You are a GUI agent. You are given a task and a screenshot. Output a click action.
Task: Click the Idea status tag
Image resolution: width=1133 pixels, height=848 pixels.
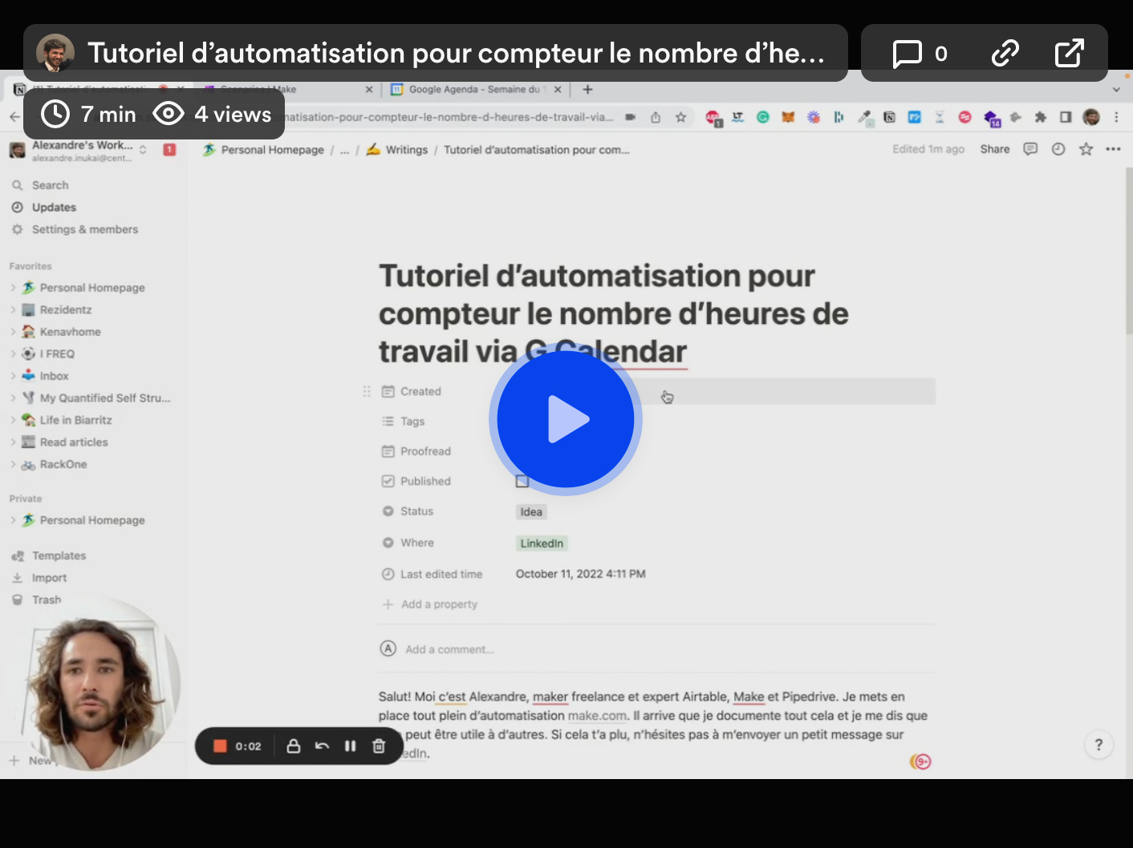coord(531,512)
